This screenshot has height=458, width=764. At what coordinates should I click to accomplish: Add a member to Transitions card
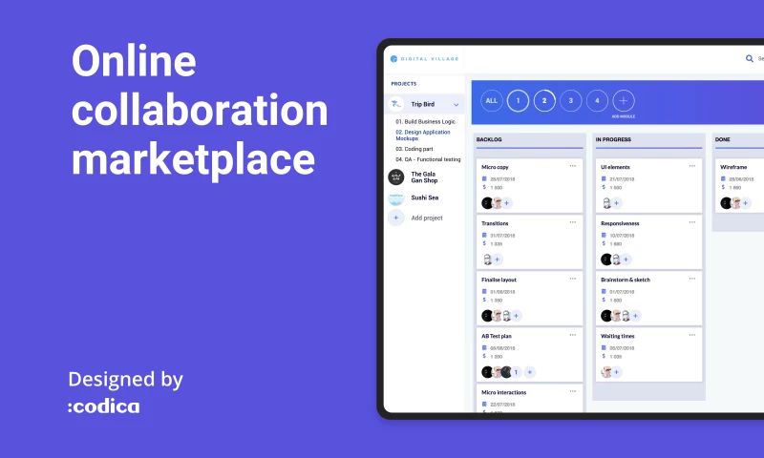[x=497, y=260]
